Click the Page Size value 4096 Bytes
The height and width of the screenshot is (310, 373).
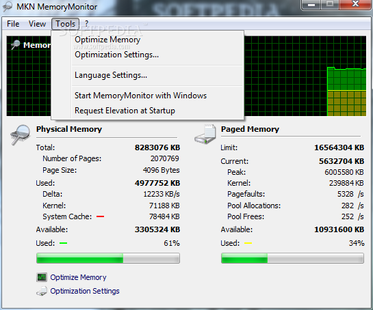pos(162,170)
